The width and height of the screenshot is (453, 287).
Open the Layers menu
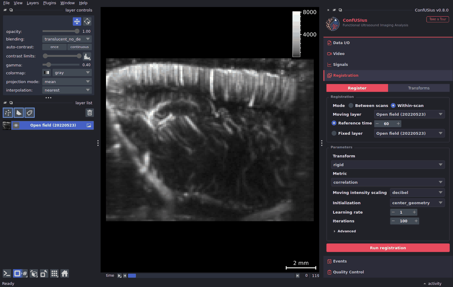[x=33, y=3]
